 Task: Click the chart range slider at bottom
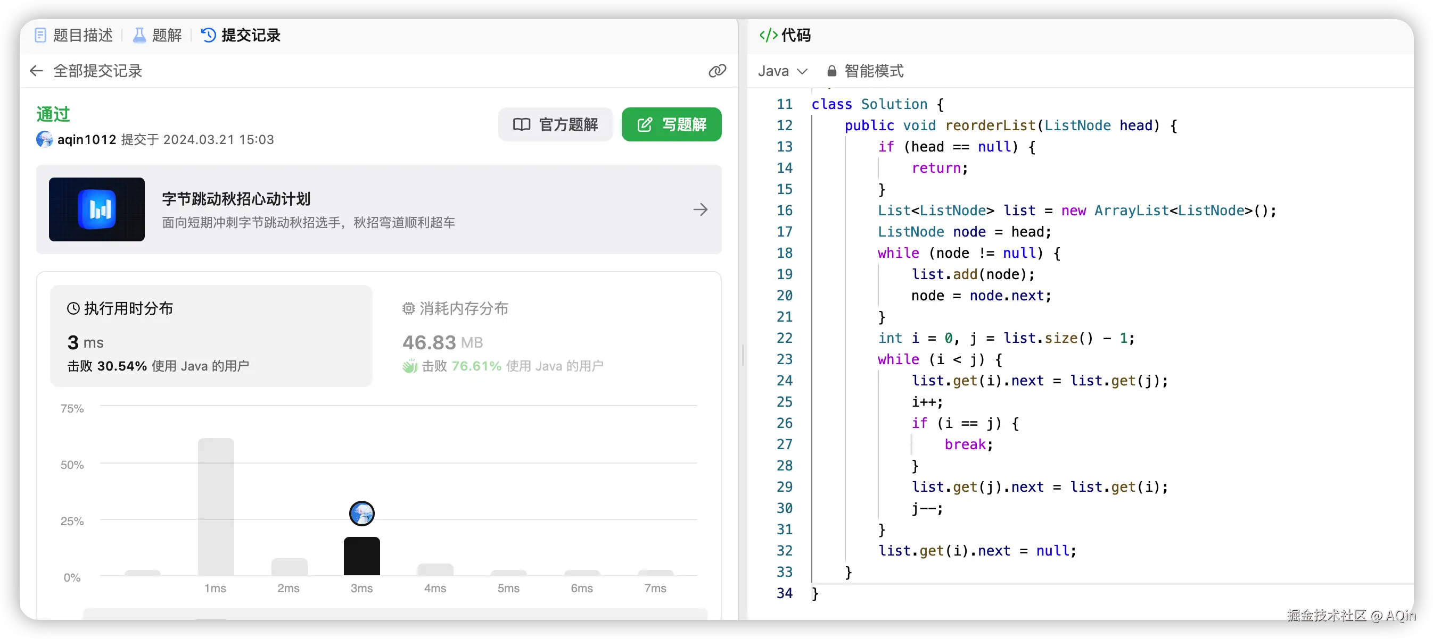click(395, 613)
